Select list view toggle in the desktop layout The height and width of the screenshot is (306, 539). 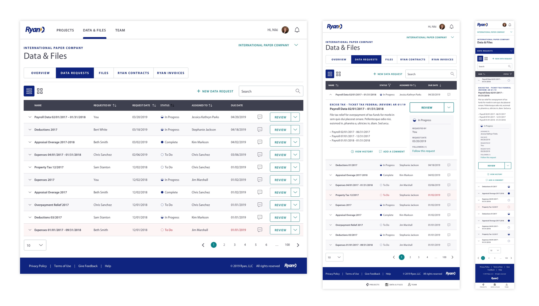(29, 91)
